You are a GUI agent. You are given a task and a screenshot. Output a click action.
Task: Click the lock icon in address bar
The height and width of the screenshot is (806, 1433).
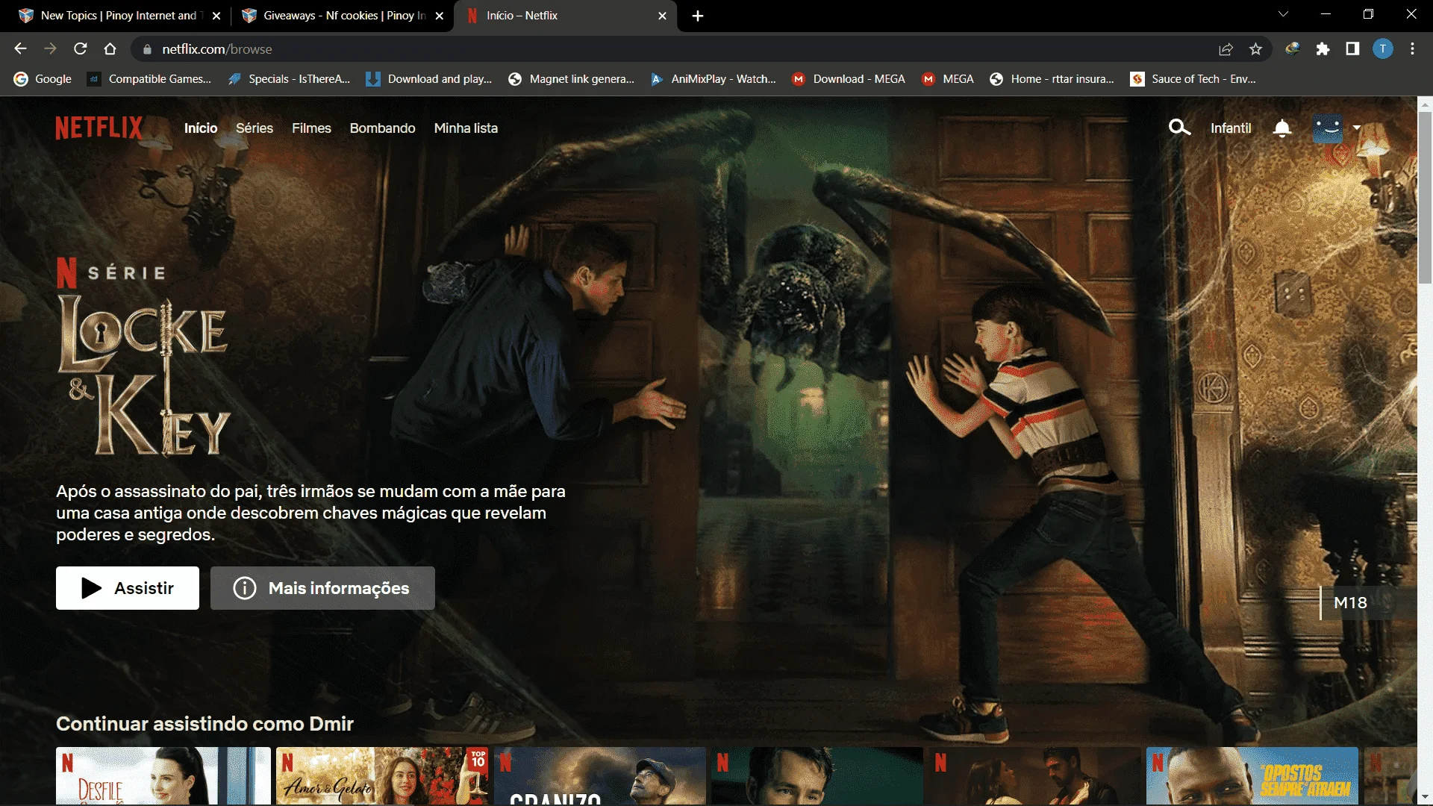coord(147,49)
